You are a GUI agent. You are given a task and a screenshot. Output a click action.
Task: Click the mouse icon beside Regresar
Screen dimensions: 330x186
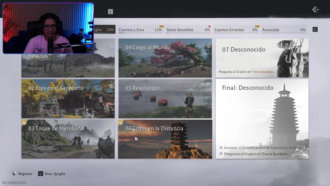[x=14, y=174]
